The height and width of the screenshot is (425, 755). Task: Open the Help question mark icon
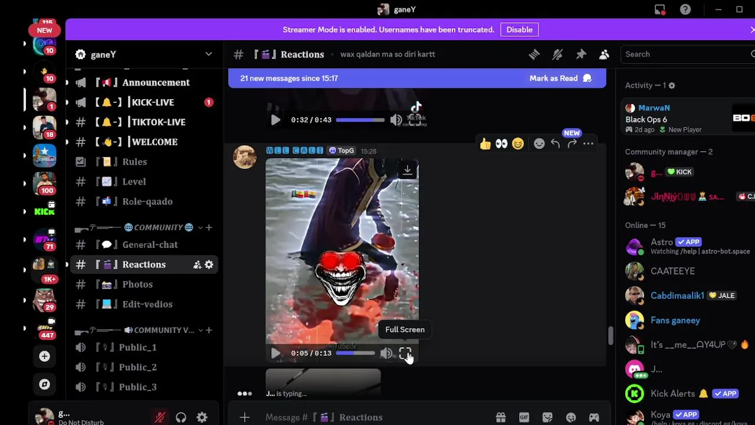click(685, 9)
